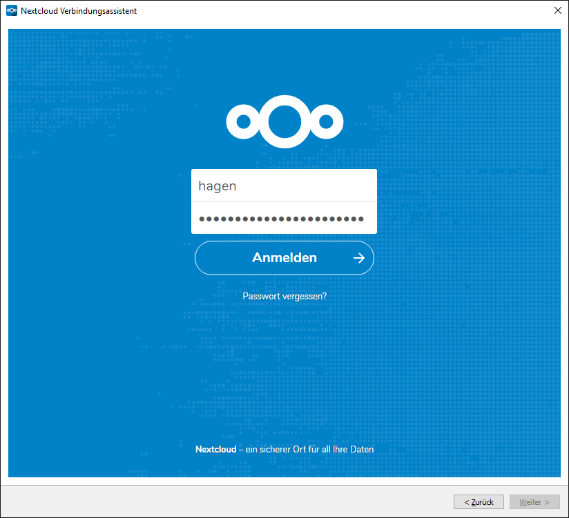Focus the username field containing hagen
This screenshot has width=569, height=518.
point(284,186)
